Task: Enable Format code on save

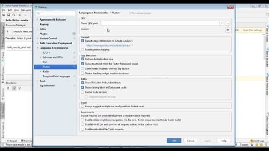Action: click(x=82, y=92)
